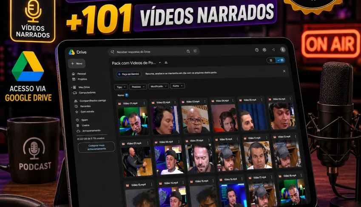Select the Video 01.mp4 thumbnail
361x207 pixels.
point(133,121)
